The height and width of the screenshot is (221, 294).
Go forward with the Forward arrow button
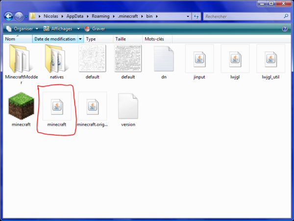coord(19,16)
